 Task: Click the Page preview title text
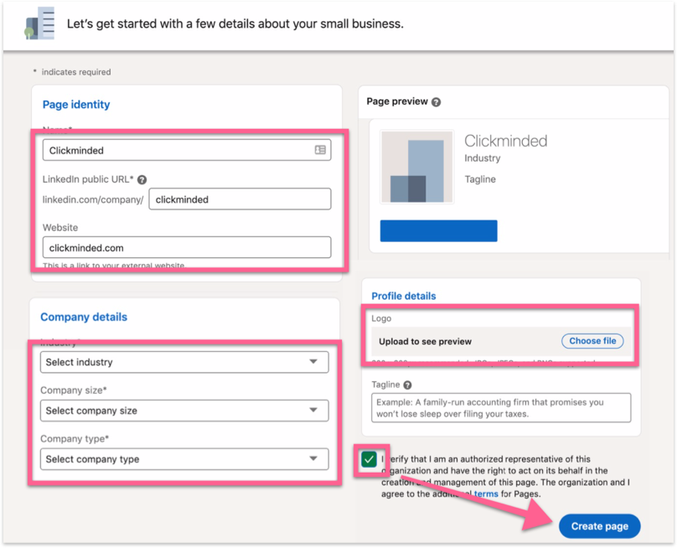[397, 101]
